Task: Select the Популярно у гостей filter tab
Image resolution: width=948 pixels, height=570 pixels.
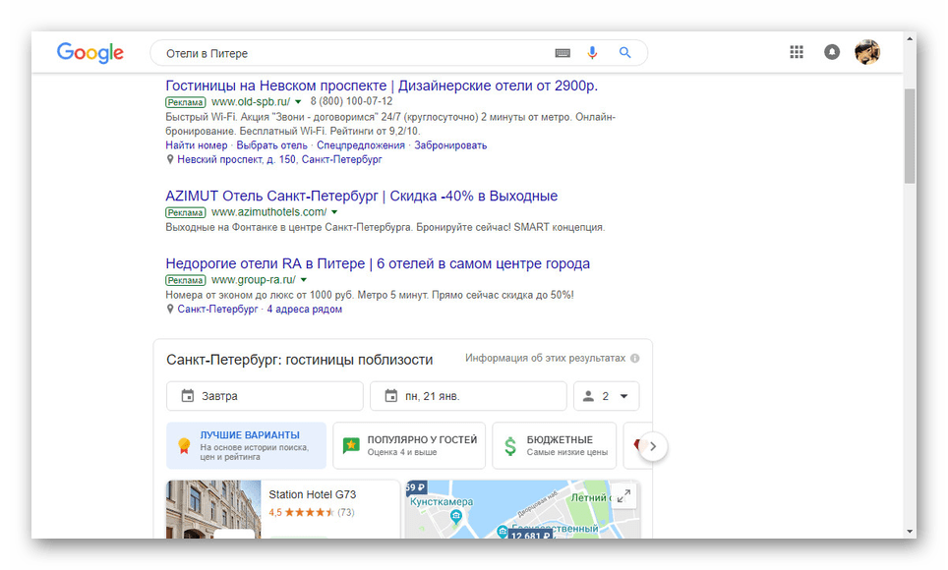Action: tap(409, 445)
